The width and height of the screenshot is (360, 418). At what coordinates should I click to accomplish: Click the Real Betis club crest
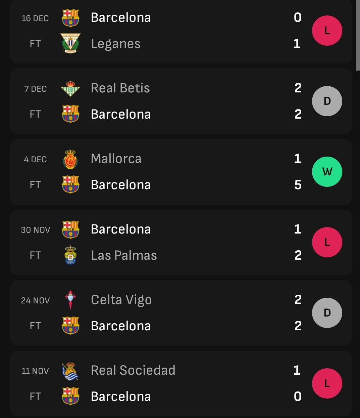70,88
